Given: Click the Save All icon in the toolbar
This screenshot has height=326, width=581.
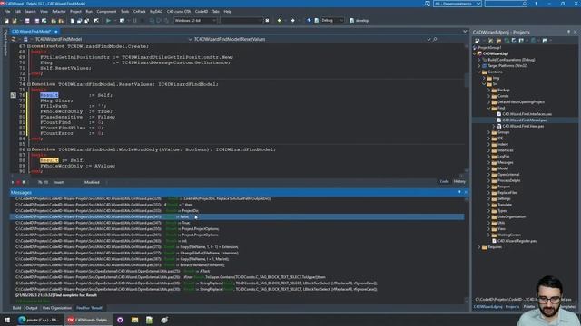Looking at the screenshot, I should pyautogui.click(x=36, y=21).
